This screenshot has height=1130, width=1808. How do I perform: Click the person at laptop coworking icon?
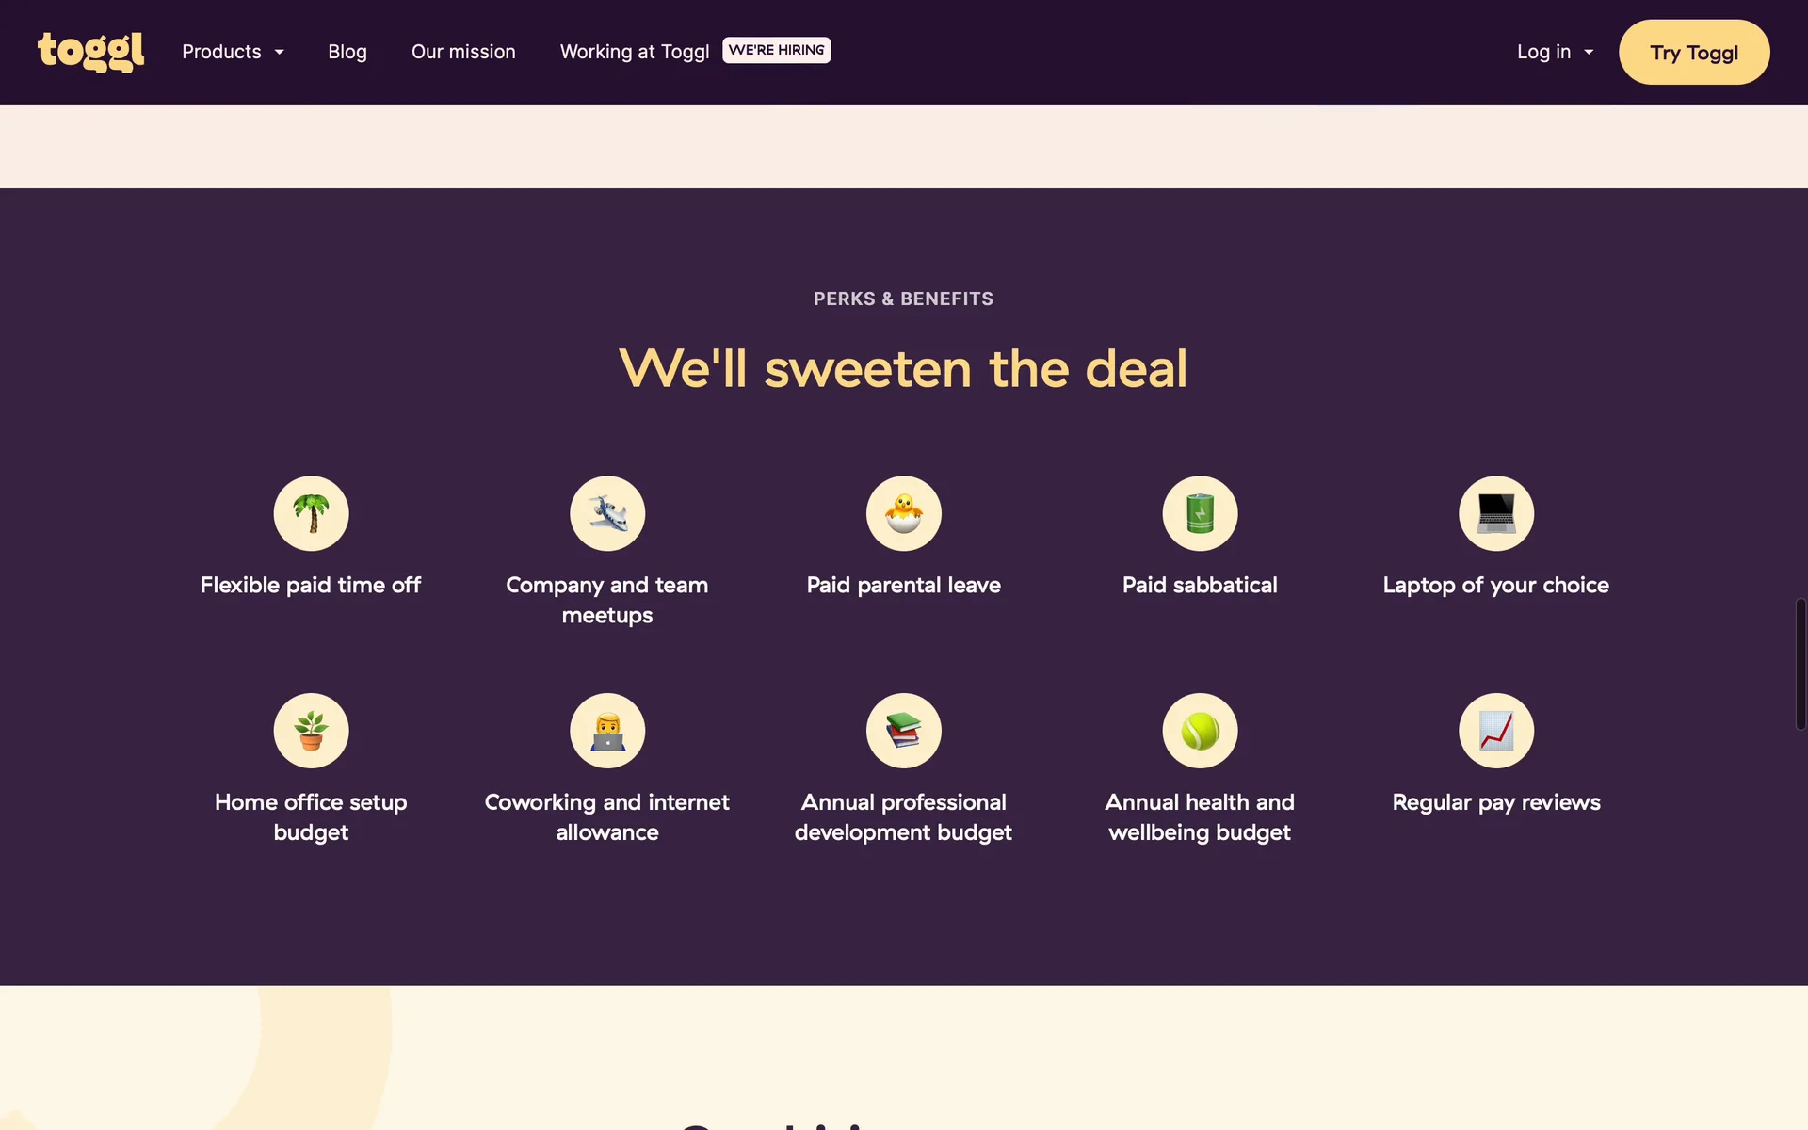coord(607,731)
